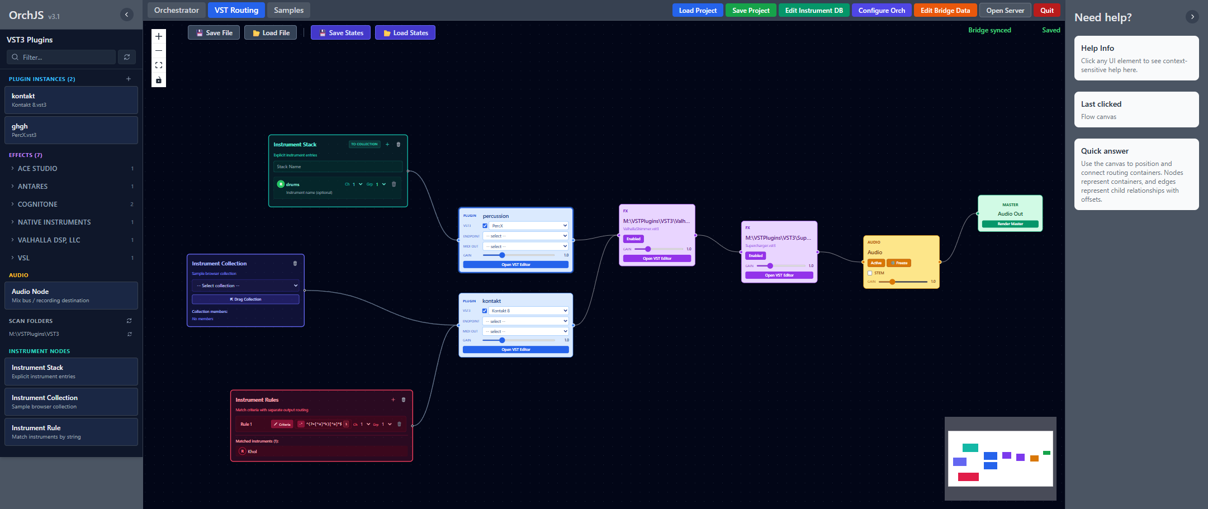Click the input connector of the Audio Out node

(x=978, y=213)
